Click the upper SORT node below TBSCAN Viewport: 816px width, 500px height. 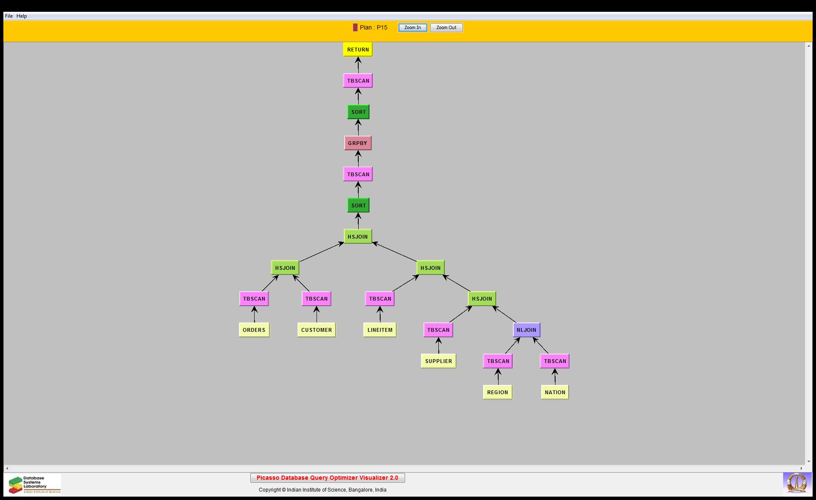(x=358, y=112)
